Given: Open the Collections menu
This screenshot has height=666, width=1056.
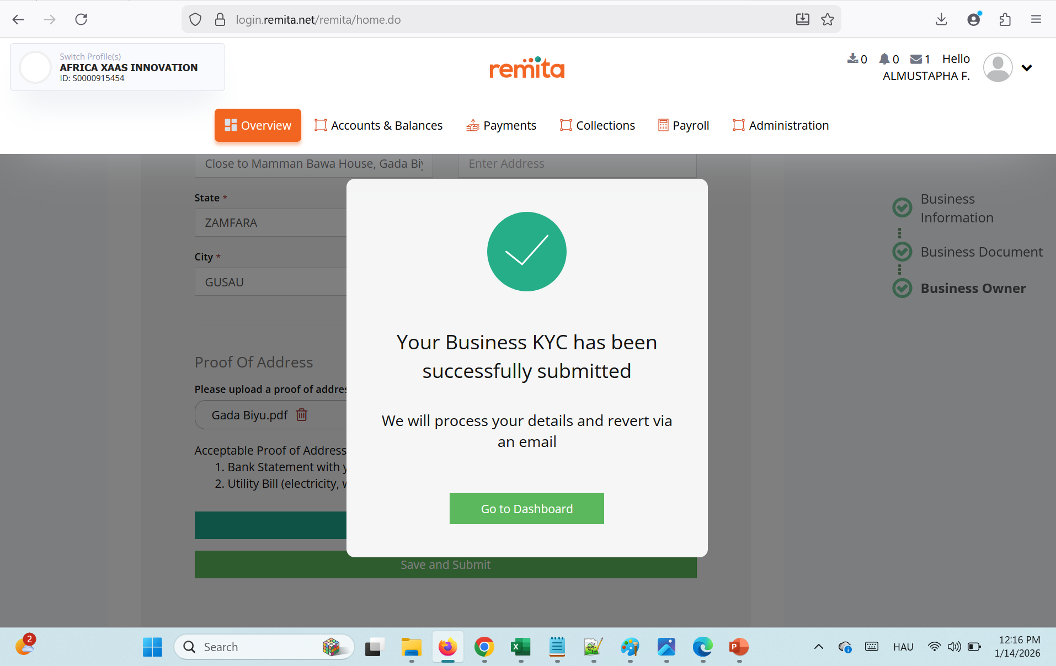Looking at the screenshot, I should [x=598, y=125].
